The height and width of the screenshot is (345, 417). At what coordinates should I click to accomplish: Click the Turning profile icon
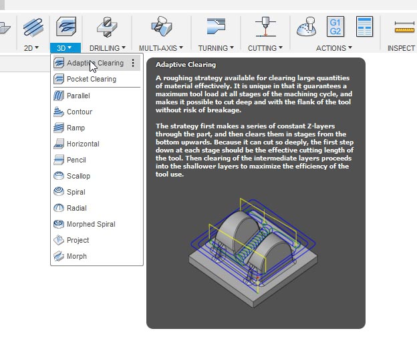point(216,26)
